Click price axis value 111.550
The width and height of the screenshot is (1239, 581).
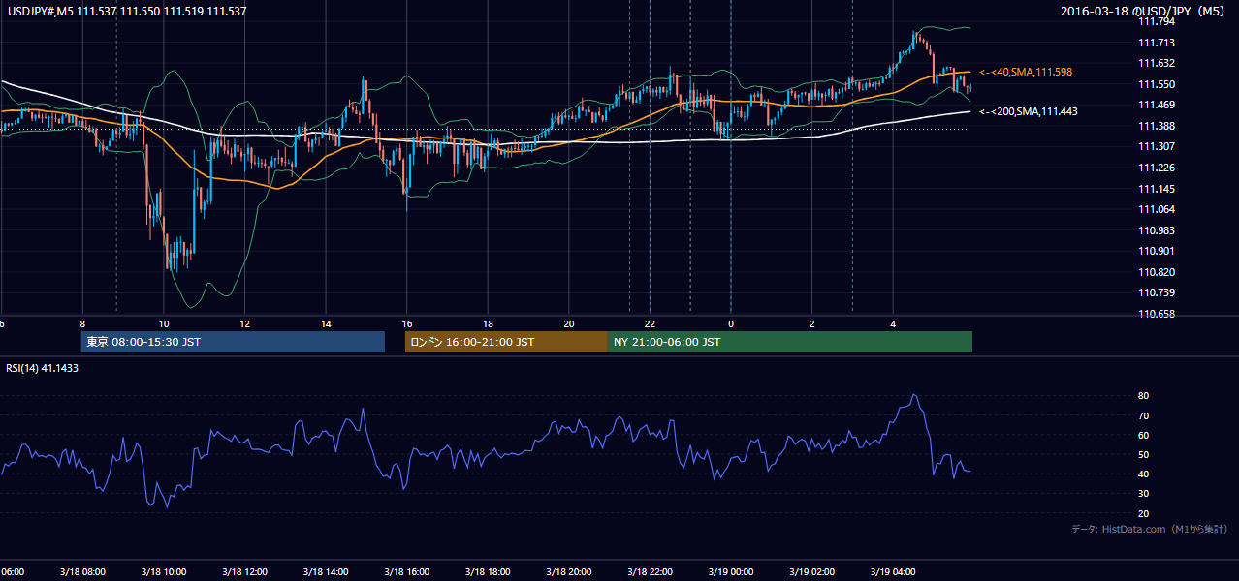pos(1156,84)
